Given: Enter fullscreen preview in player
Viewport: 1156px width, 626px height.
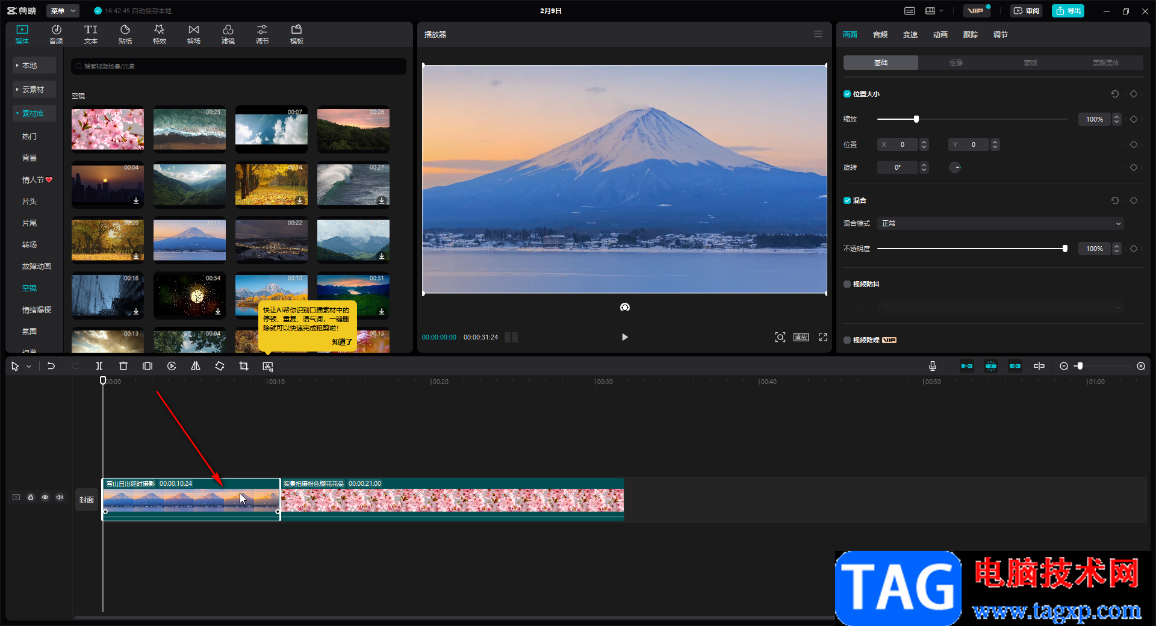Looking at the screenshot, I should click(x=823, y=337).
